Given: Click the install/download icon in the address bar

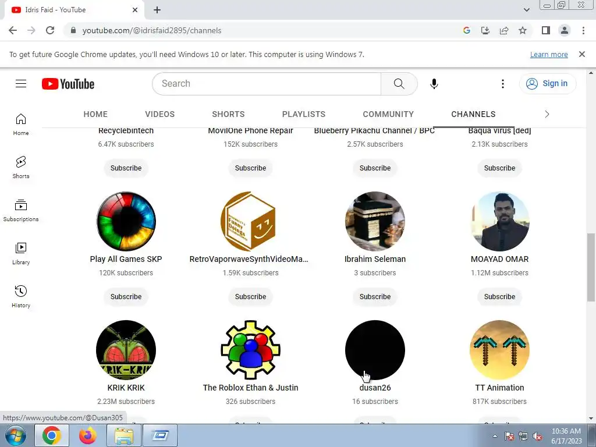Looking at the screenshot, I should [x=485, y=30].
